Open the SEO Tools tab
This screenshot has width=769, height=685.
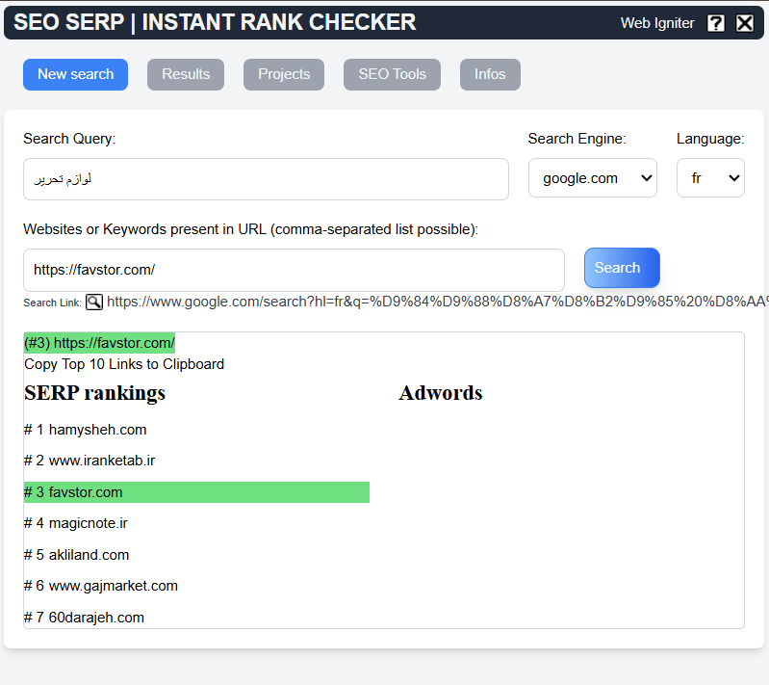point(393,74)
